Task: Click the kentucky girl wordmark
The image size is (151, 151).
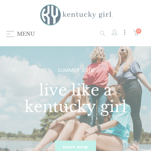Action: point(88,15)
